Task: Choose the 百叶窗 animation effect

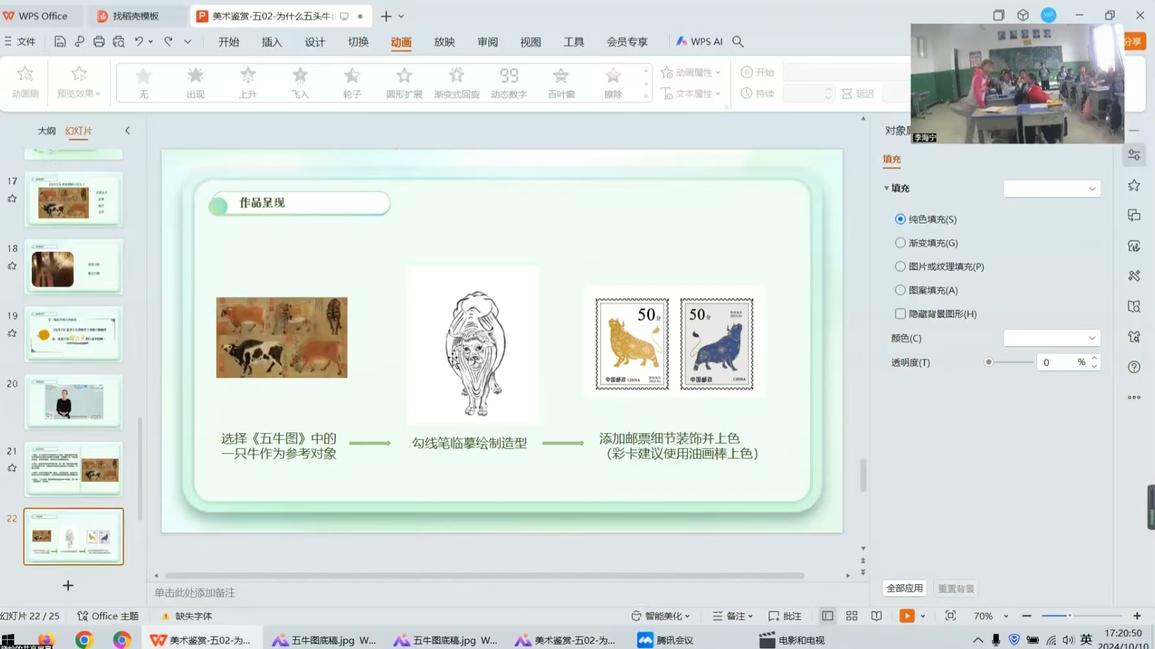Action: [x=561, y=83]
